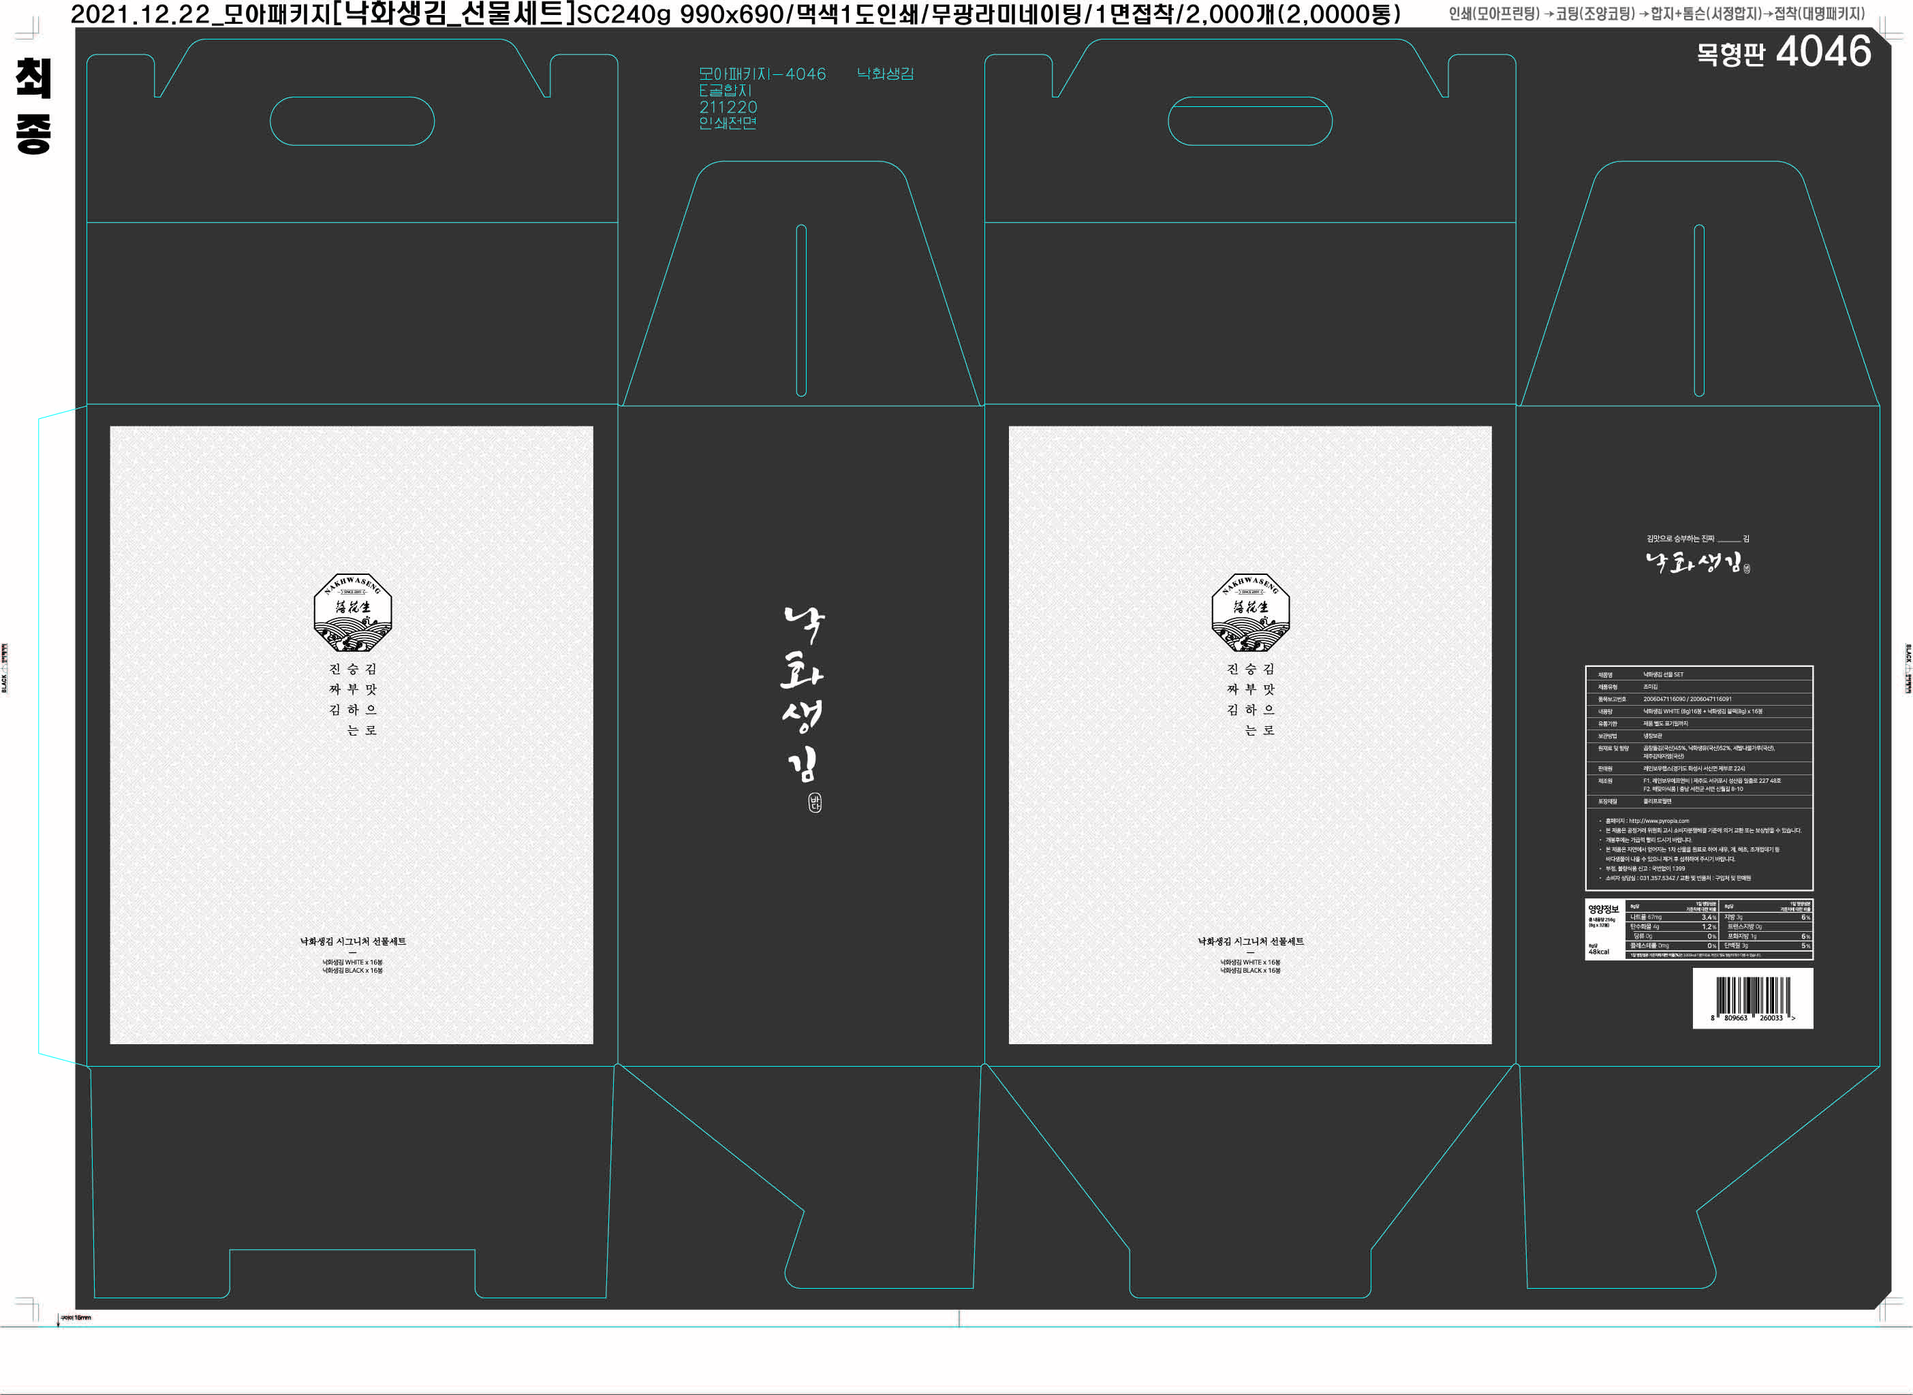Click the oval handle cutout on top left flap
1913x1395 pixels.
pyautogui.click(x=352, y=121)
